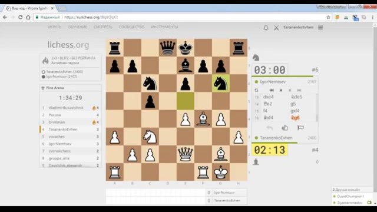Screen dimensions: 377x212
Task: Select zvonokchess in the standings
Action: point(59,151)
